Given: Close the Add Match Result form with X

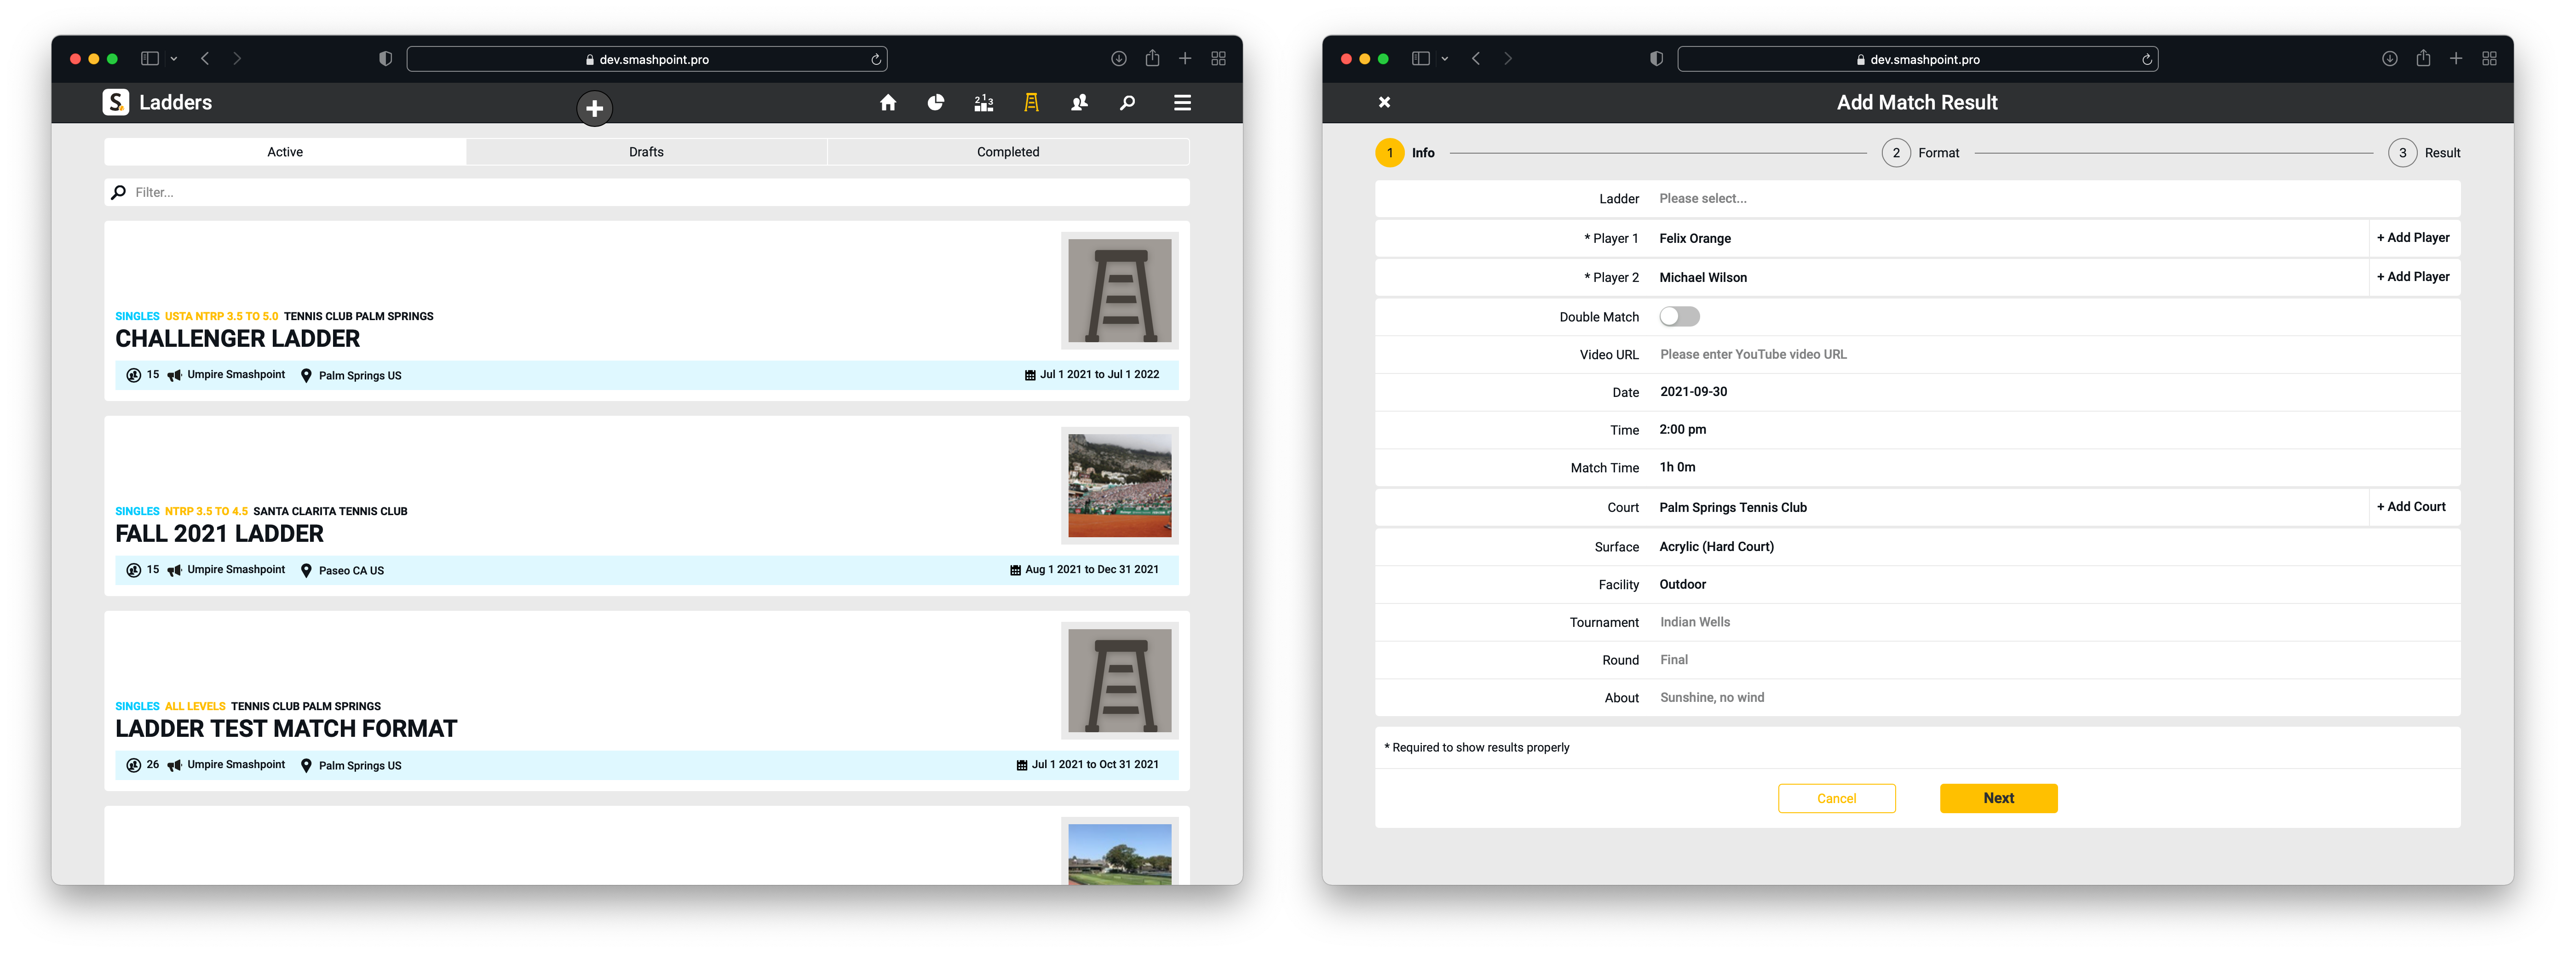Looking at the screenshot, I should (x=1385, y=102).
